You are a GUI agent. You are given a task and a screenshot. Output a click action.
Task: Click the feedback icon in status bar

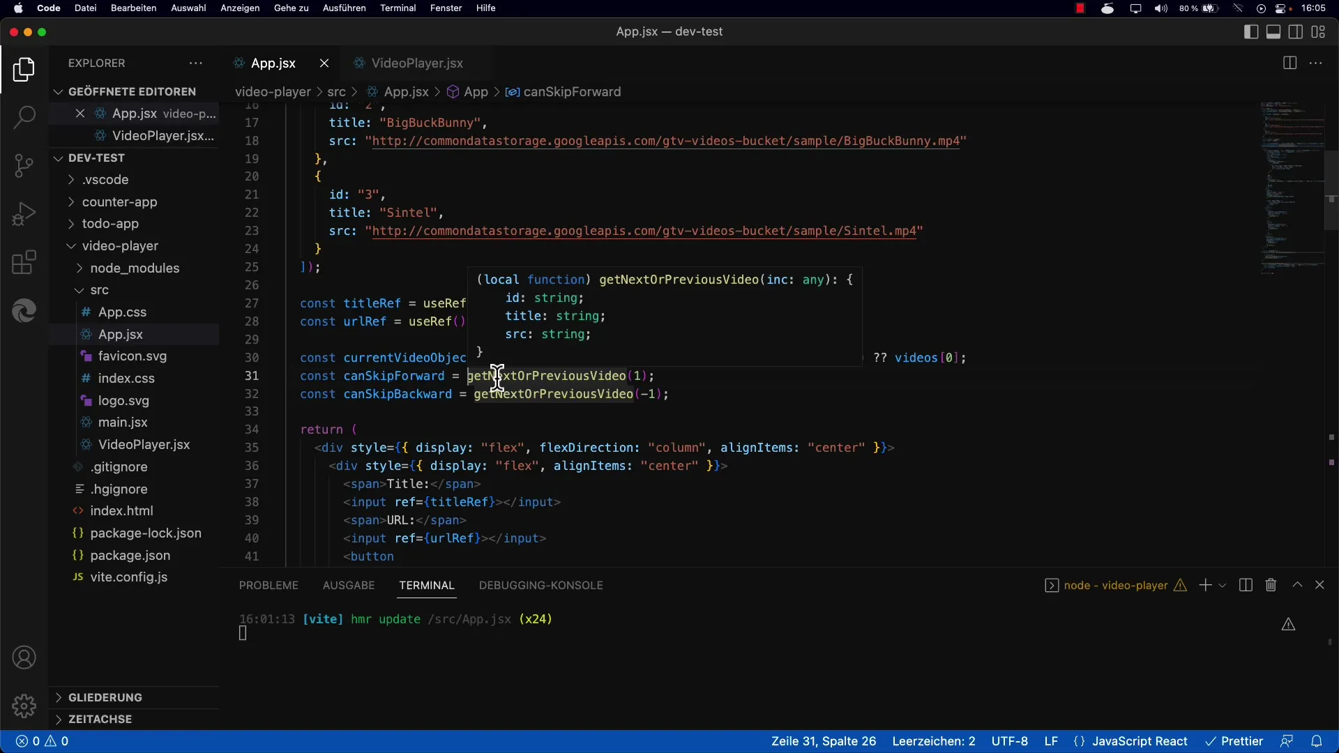pyautogui.click(x=1287, y=741)
